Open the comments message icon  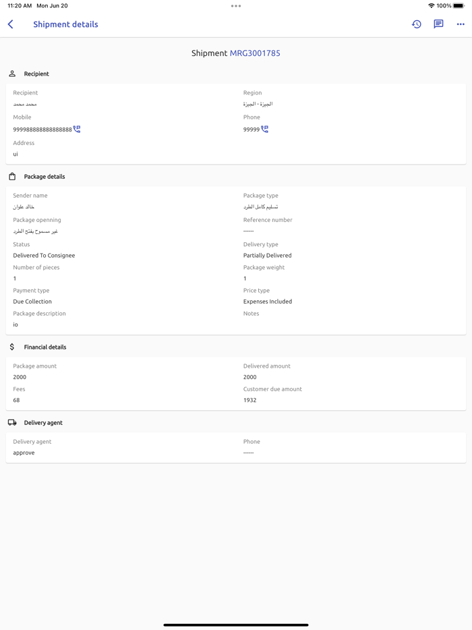pos(438,24)
